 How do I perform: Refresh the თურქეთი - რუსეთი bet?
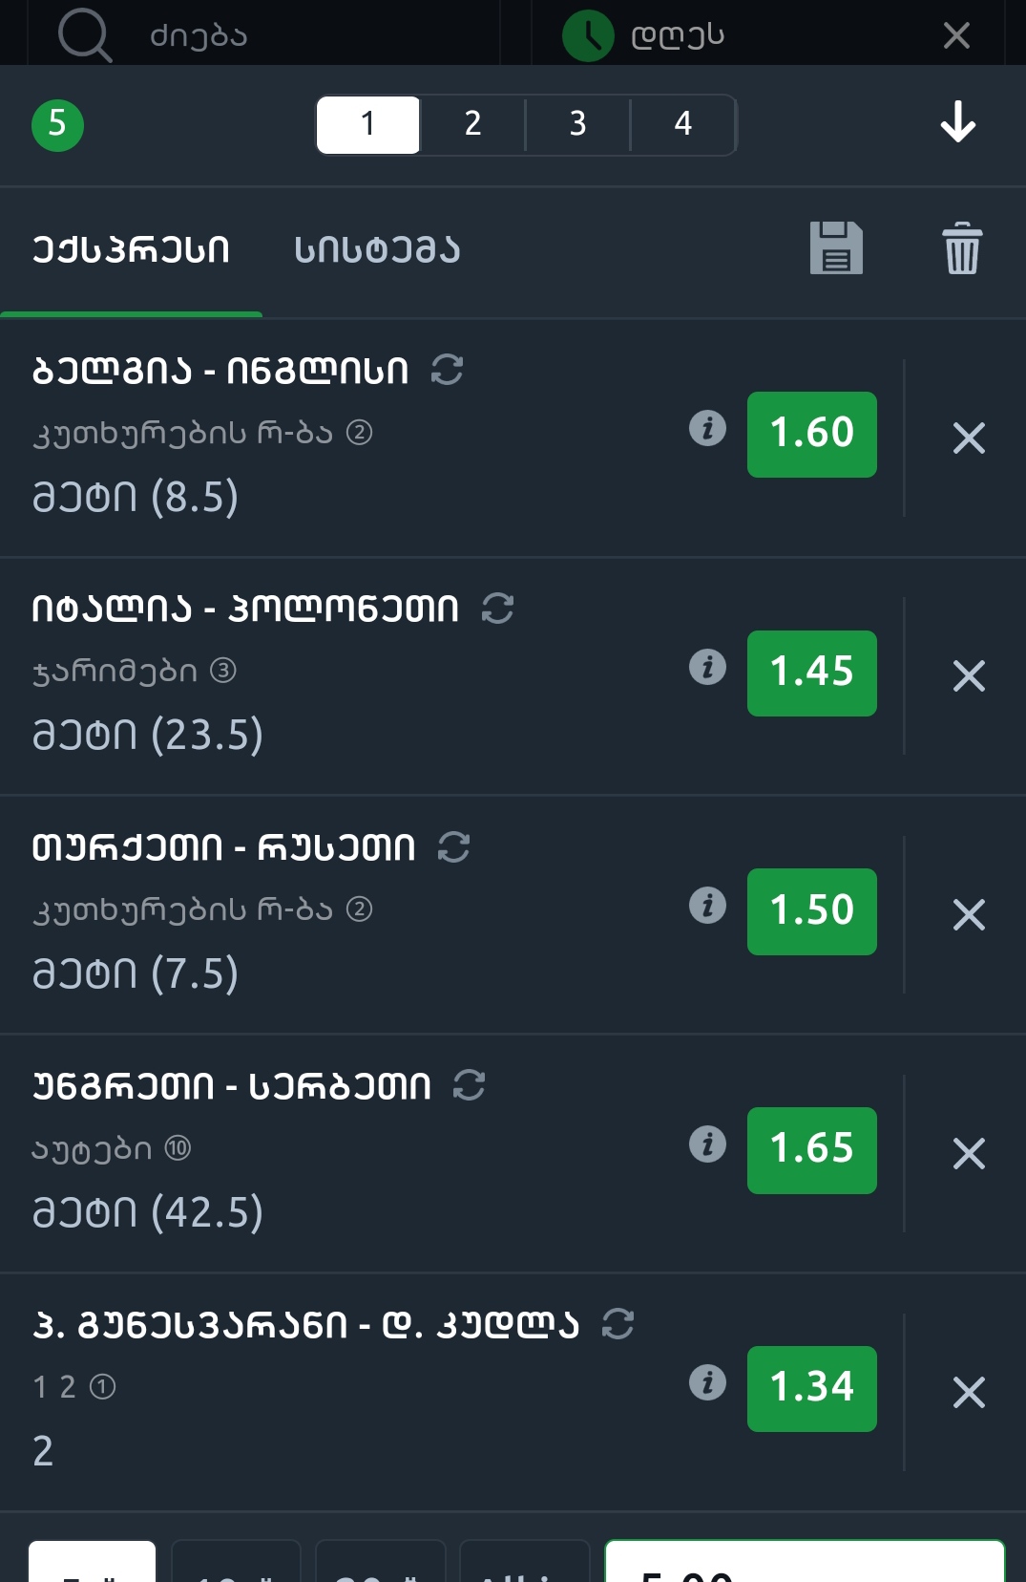point(453,847)
